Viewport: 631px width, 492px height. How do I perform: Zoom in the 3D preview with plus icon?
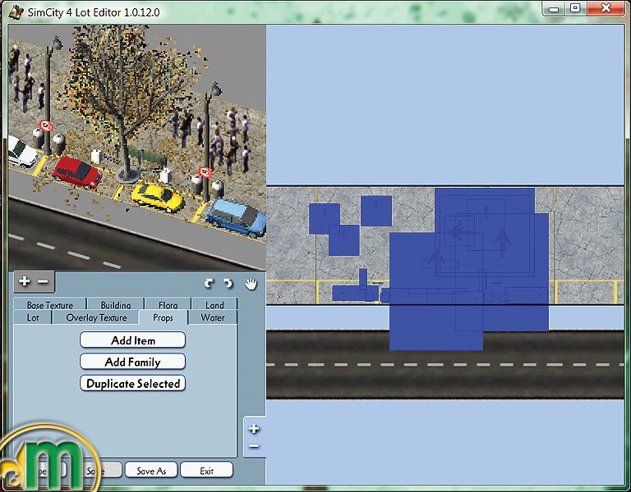[x=24, y=281]
